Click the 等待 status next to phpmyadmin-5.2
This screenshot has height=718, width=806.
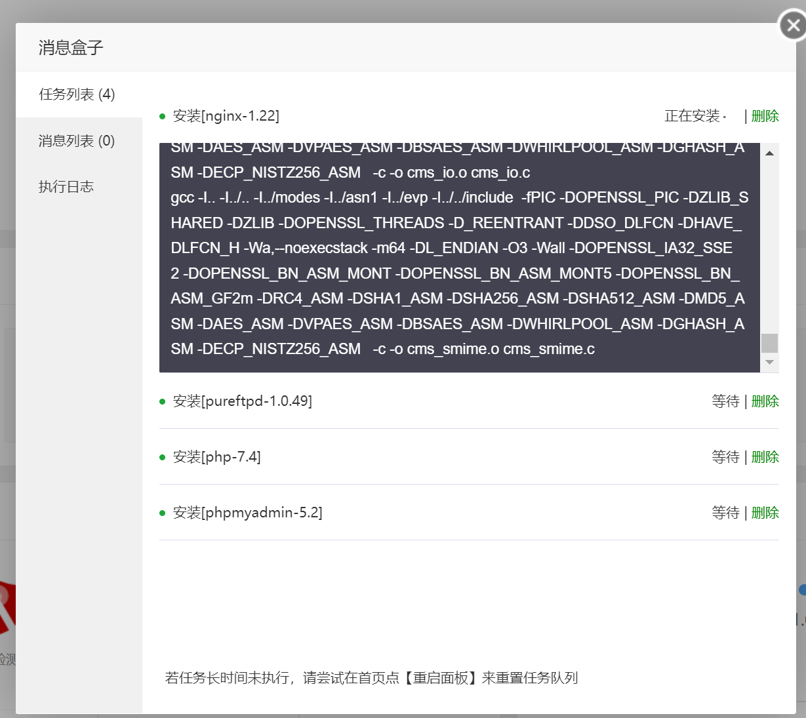point(724,512)
